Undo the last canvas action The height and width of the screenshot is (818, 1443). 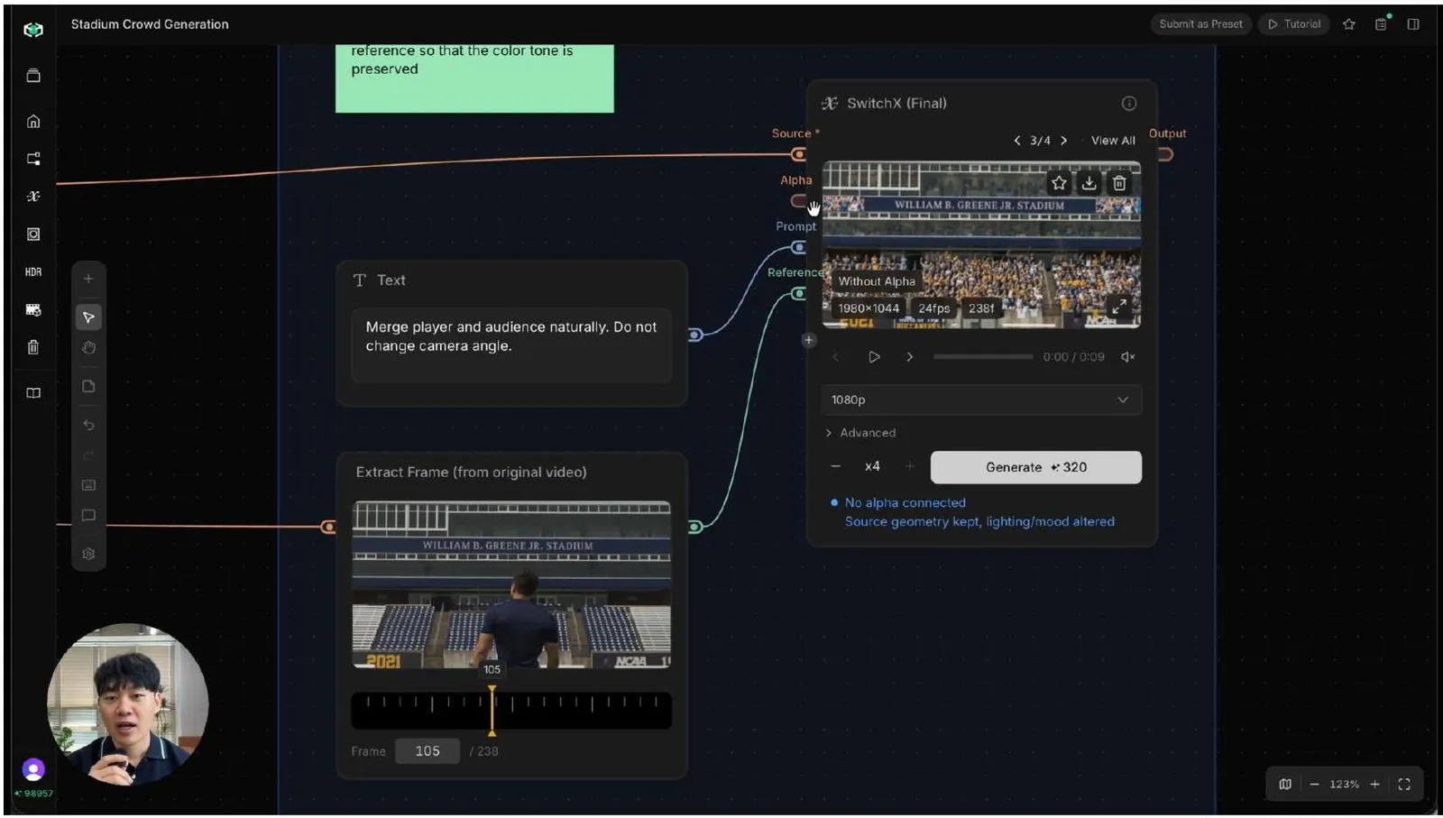[88, 425]
